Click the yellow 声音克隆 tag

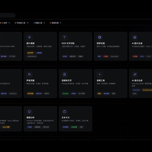point(30,94)
